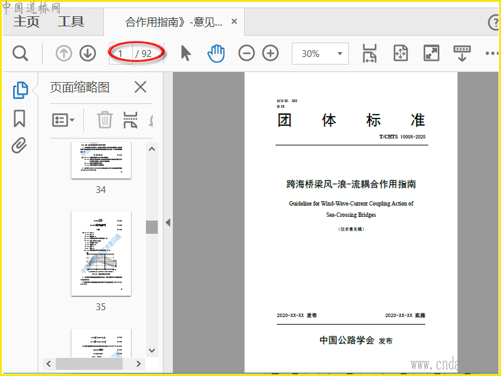Click the page number label 35
The height and width of the screenshot is (376, 501).
[x=101, y=307]
